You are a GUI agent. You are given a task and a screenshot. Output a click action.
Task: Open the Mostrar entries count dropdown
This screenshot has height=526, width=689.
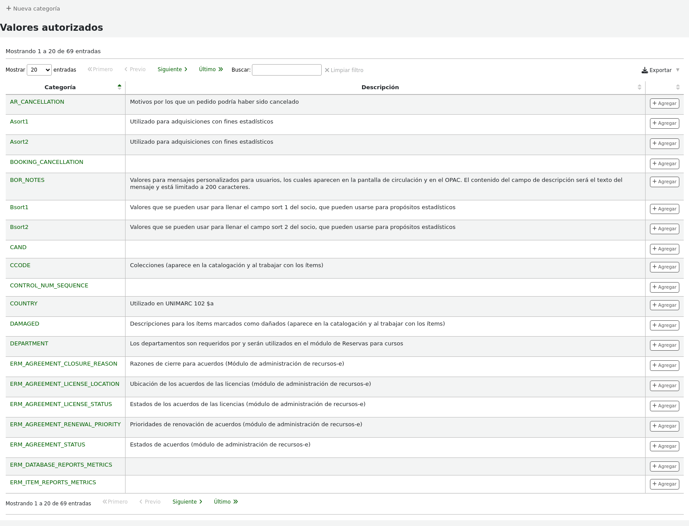39,70
